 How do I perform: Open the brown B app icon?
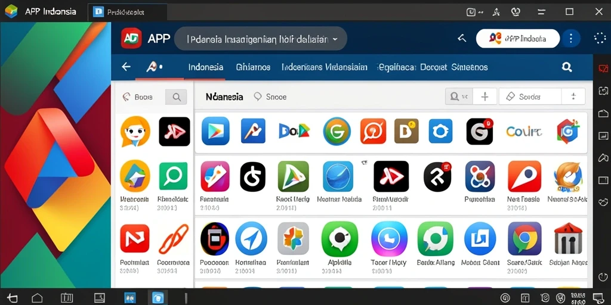pos(406,130)
